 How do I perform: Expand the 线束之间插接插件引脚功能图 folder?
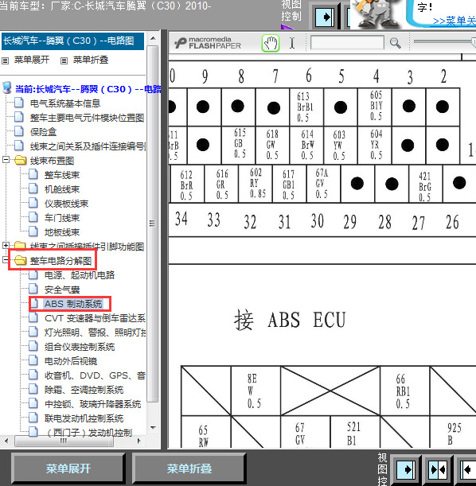6,245
